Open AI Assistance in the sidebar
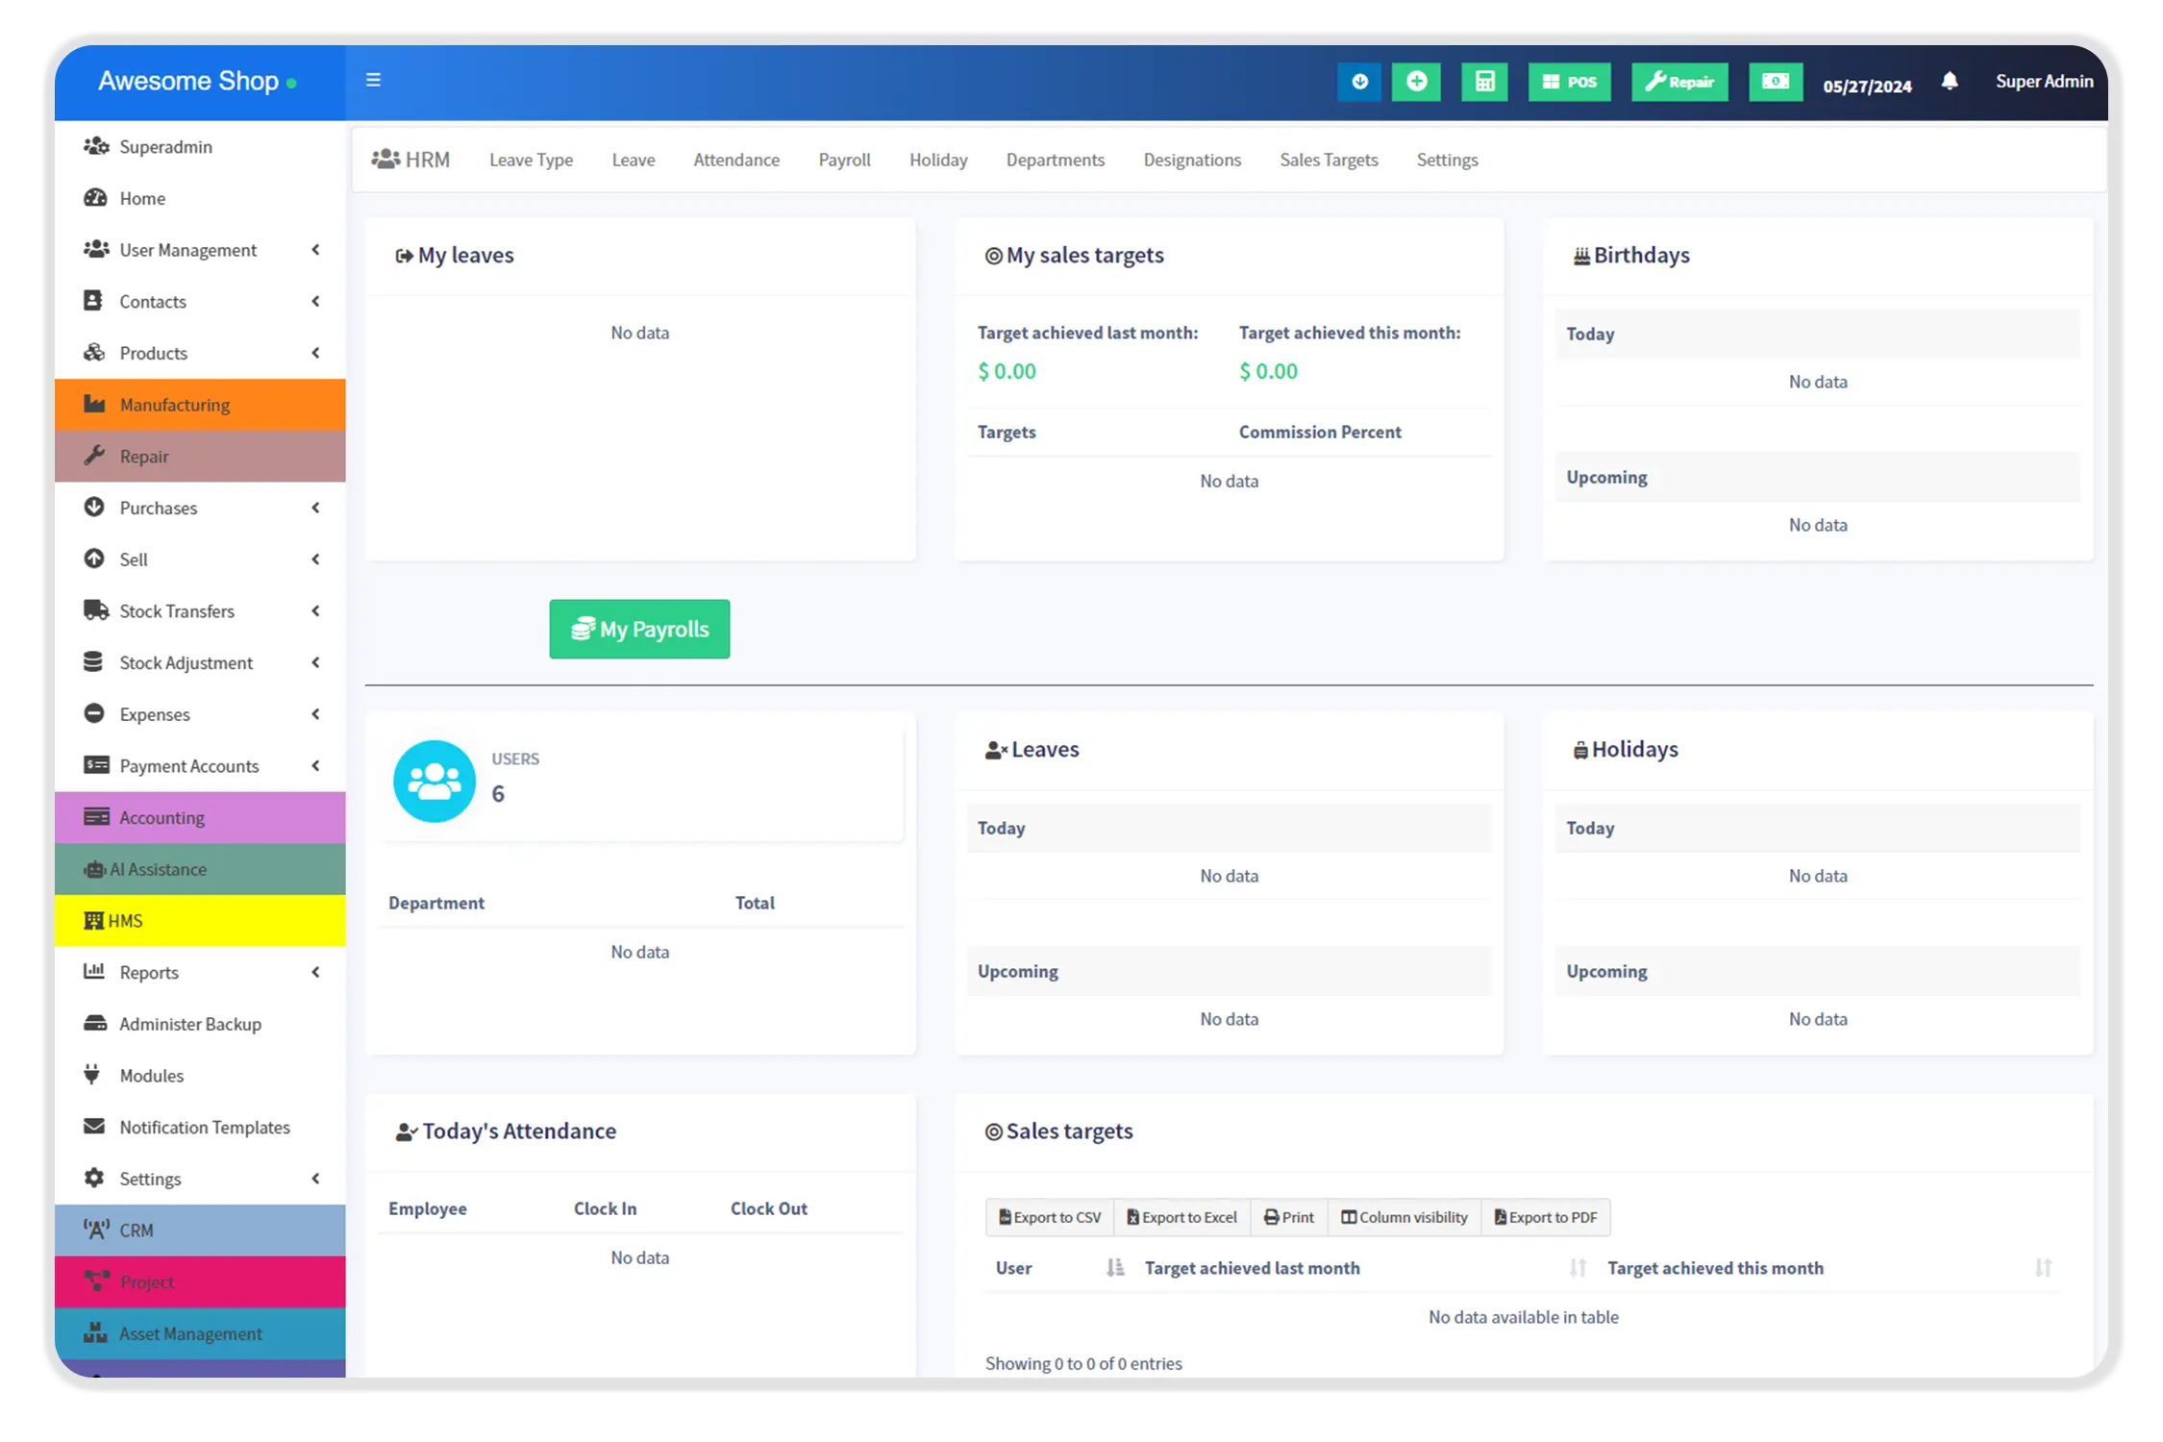 coord(200,869)
